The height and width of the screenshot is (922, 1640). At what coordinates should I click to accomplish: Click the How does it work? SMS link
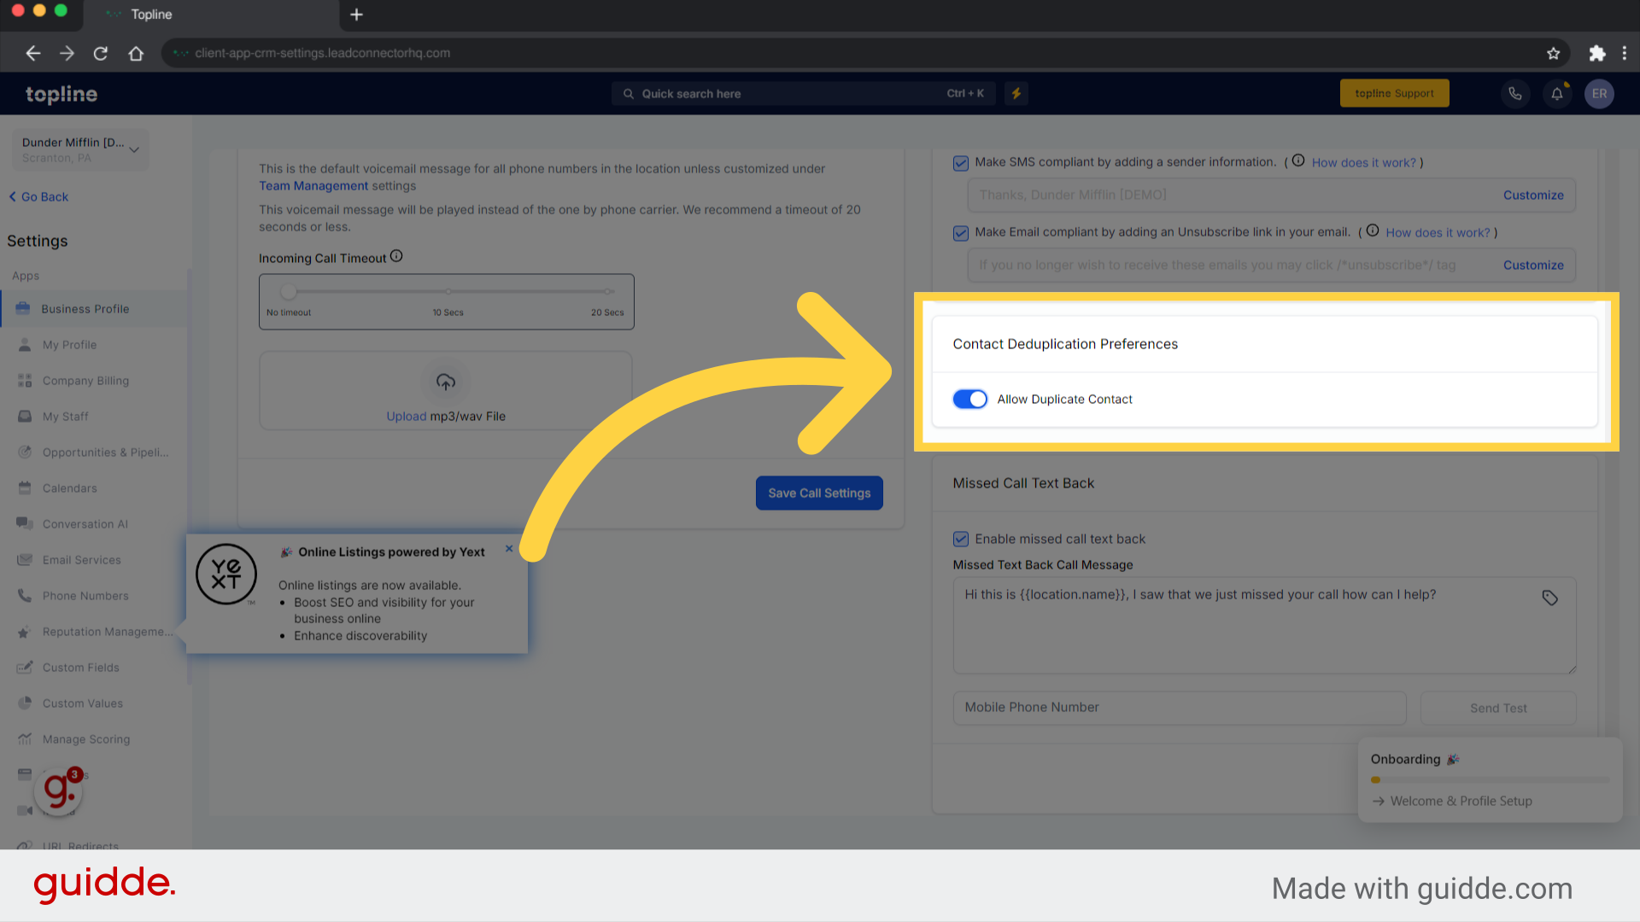(1363, 162)
